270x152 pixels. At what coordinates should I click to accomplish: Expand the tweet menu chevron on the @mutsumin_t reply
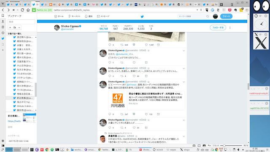(x=184, y=51)
